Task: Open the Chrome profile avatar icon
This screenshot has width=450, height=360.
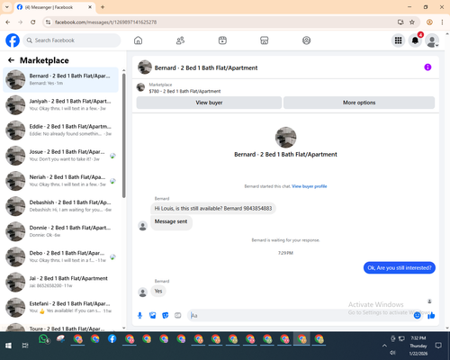Action: 429,22
